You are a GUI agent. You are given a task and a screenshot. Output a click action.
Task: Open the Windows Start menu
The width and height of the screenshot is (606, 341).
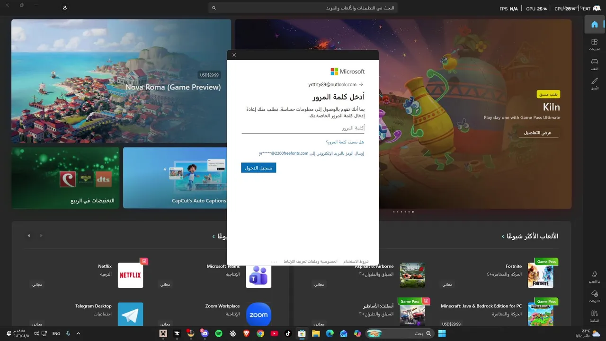442,333
